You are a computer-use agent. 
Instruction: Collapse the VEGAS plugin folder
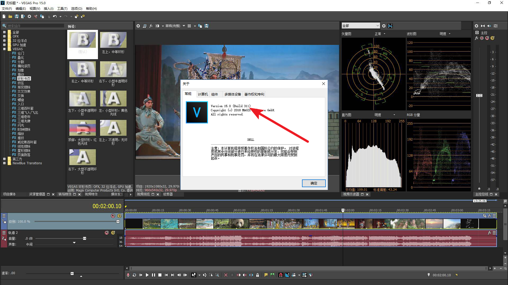[4, 49]
